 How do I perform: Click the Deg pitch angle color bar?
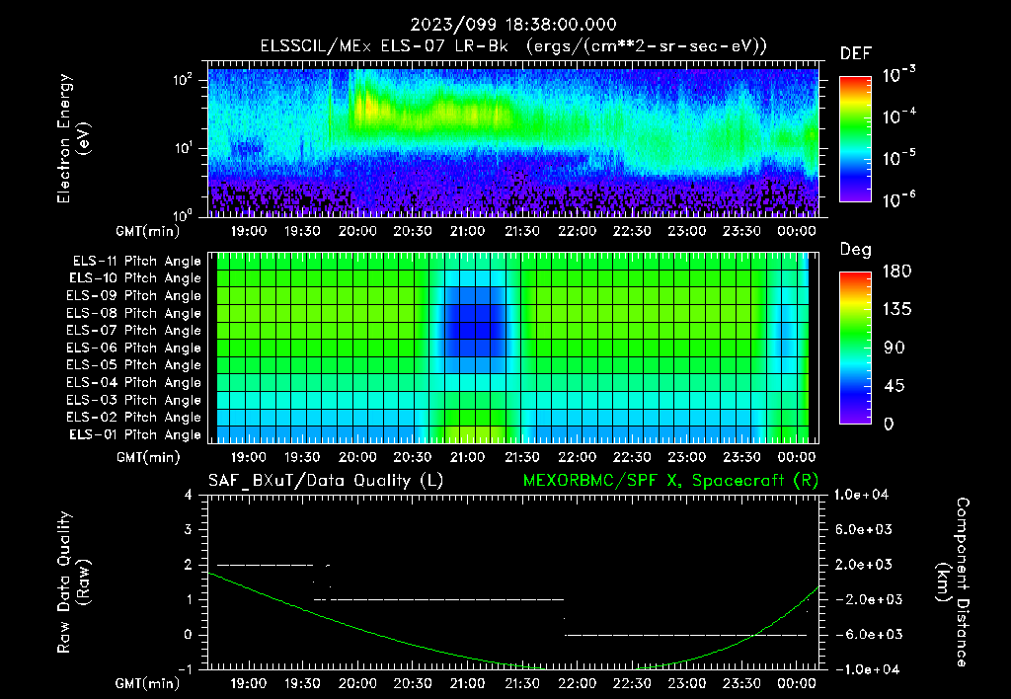(x=855, y=348)
